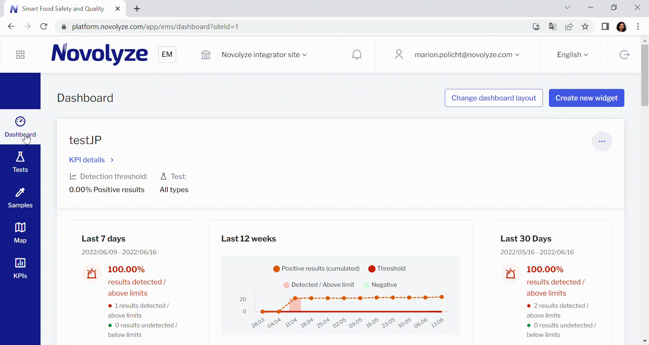Expand Novolyze integrator site dropdown
This screenshot has height=345, width=649.
click(264, 55)
